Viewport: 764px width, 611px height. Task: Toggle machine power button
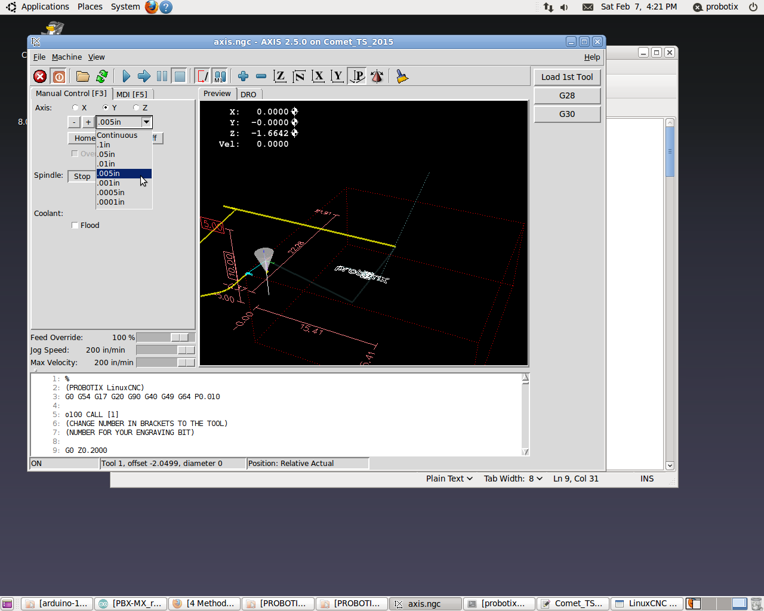pos(58,76)
